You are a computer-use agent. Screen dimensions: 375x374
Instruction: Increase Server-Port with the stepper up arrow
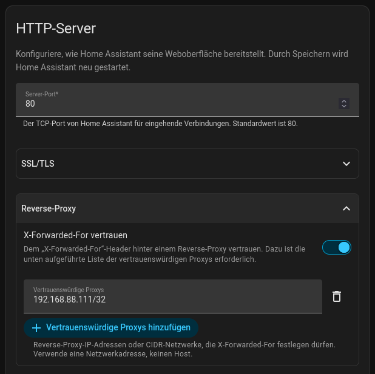[344, 101]
